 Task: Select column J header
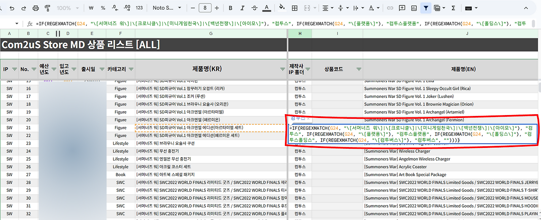tap(467, 34)
